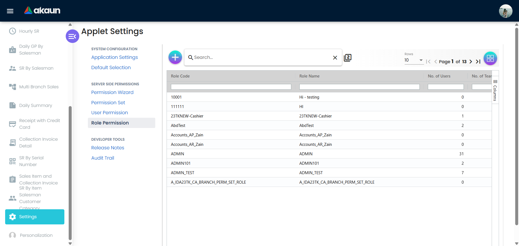Click the search magnifier inside the search box

pyautogui.click(x=191, y=58)
